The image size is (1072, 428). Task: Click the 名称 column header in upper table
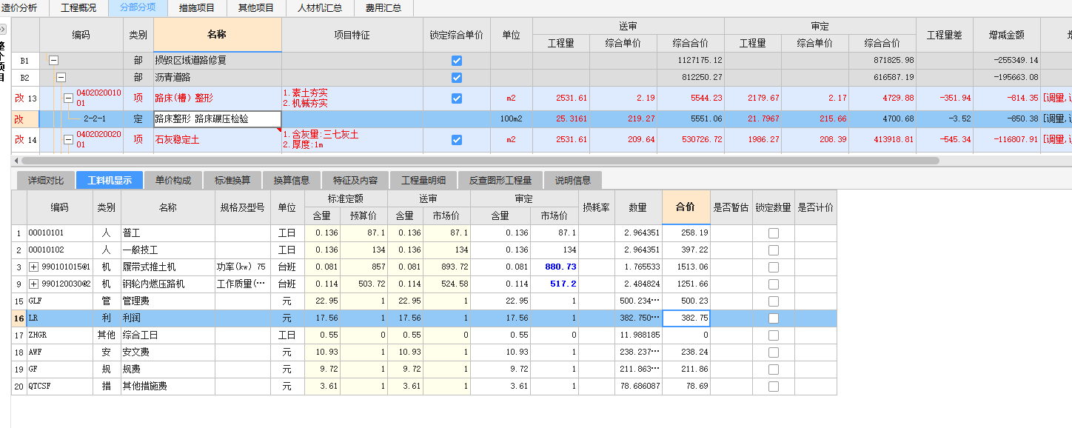(x=218, y=35)
